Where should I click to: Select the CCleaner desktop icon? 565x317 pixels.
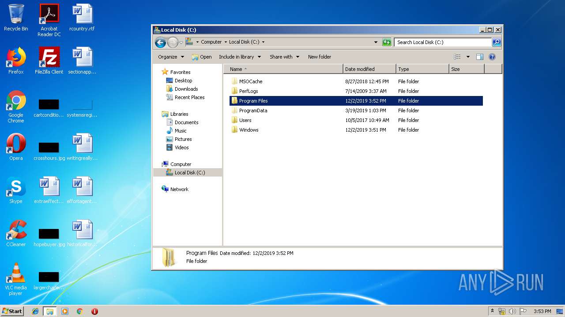pyautogui.click(x=16, y=233)
